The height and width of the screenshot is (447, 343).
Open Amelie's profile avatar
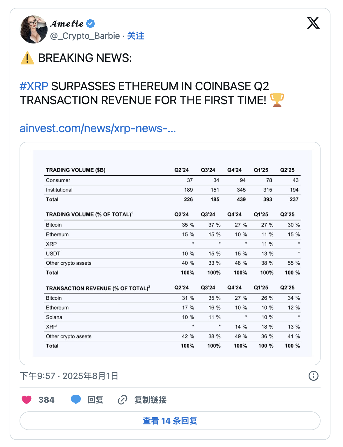tap(34, 29)
